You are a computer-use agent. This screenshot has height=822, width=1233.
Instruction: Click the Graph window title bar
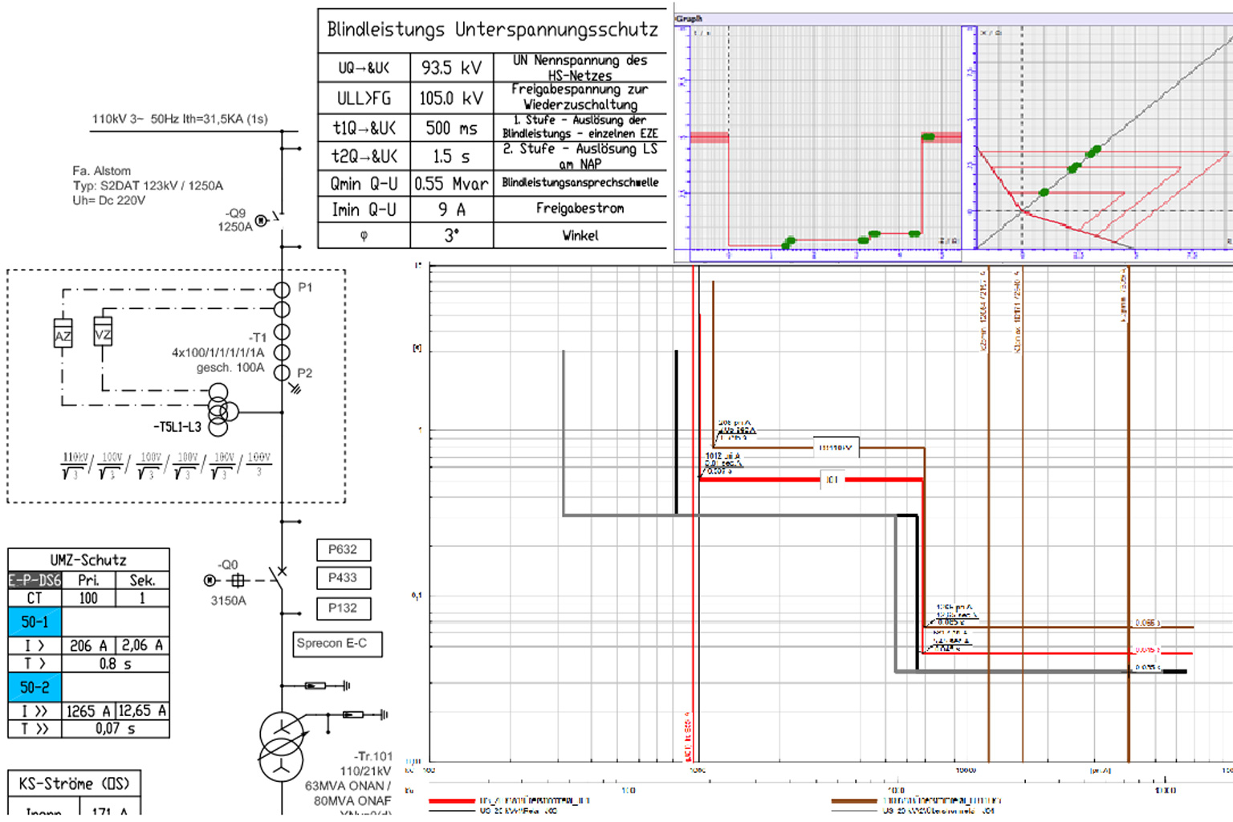(954, 18)
